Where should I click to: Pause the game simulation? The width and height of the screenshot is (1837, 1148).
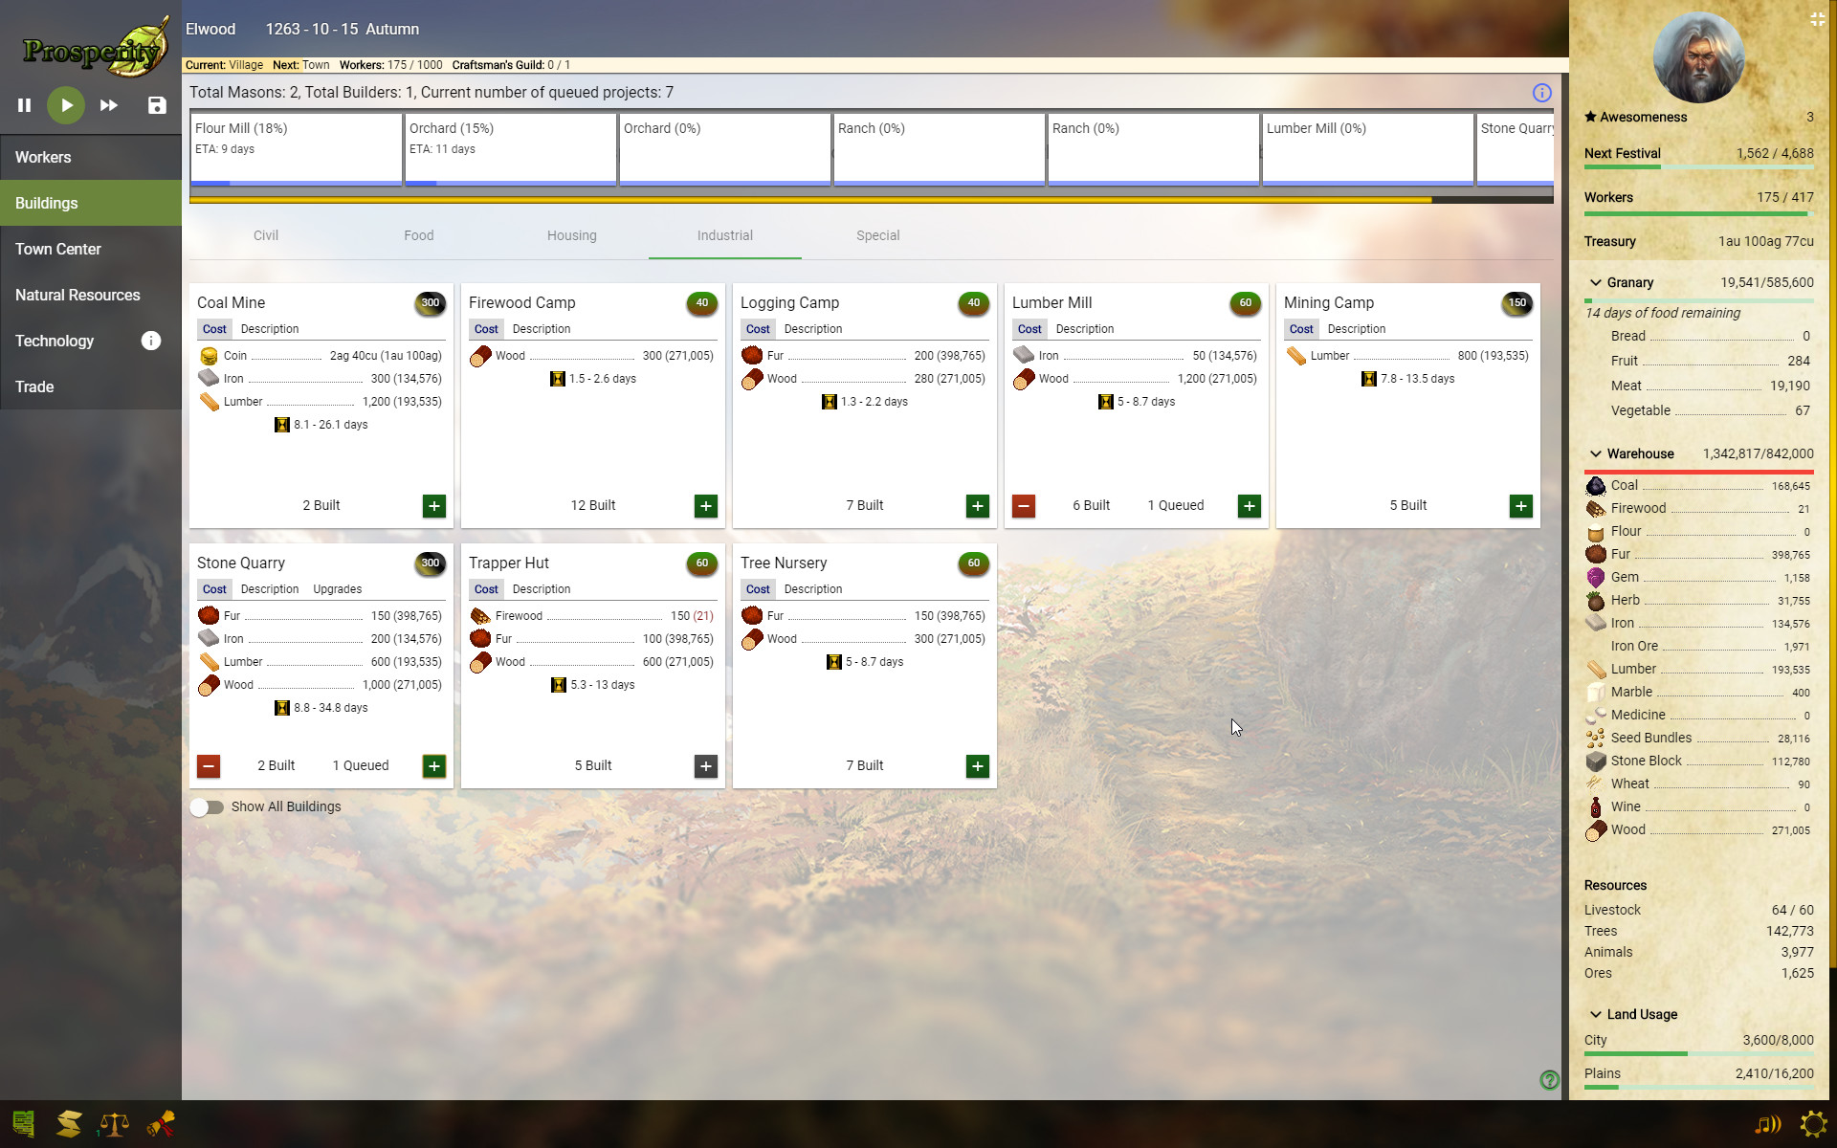(x=24, y=105)
